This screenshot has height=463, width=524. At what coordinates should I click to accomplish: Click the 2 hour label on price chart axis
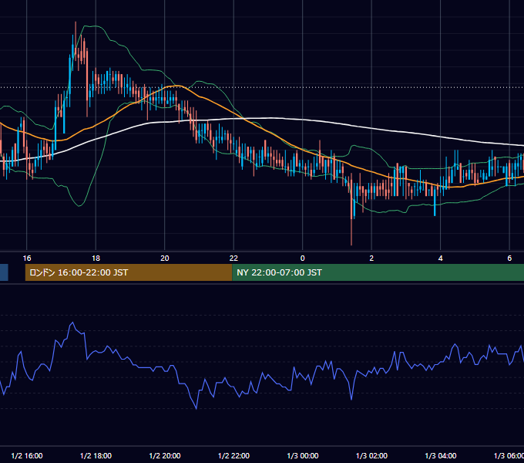point(371,259)
